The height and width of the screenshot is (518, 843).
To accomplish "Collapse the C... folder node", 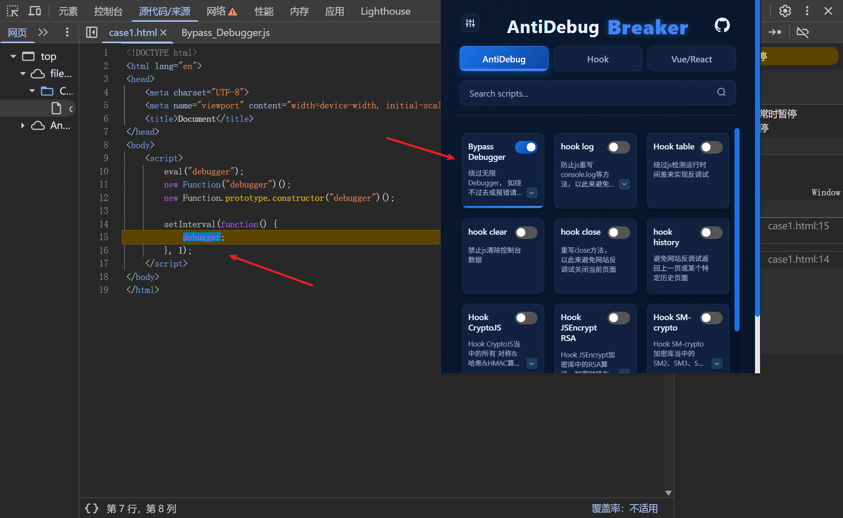I will 32,91.
